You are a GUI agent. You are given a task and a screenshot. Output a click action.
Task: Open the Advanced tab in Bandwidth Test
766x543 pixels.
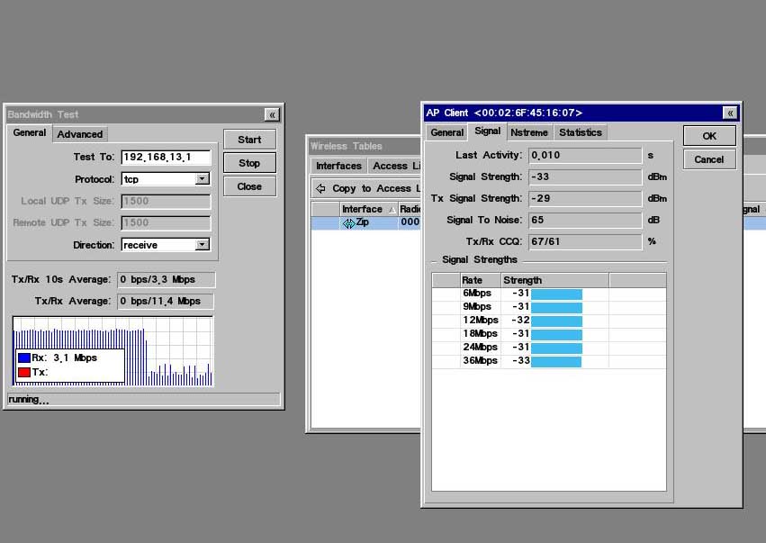point(80,134)
